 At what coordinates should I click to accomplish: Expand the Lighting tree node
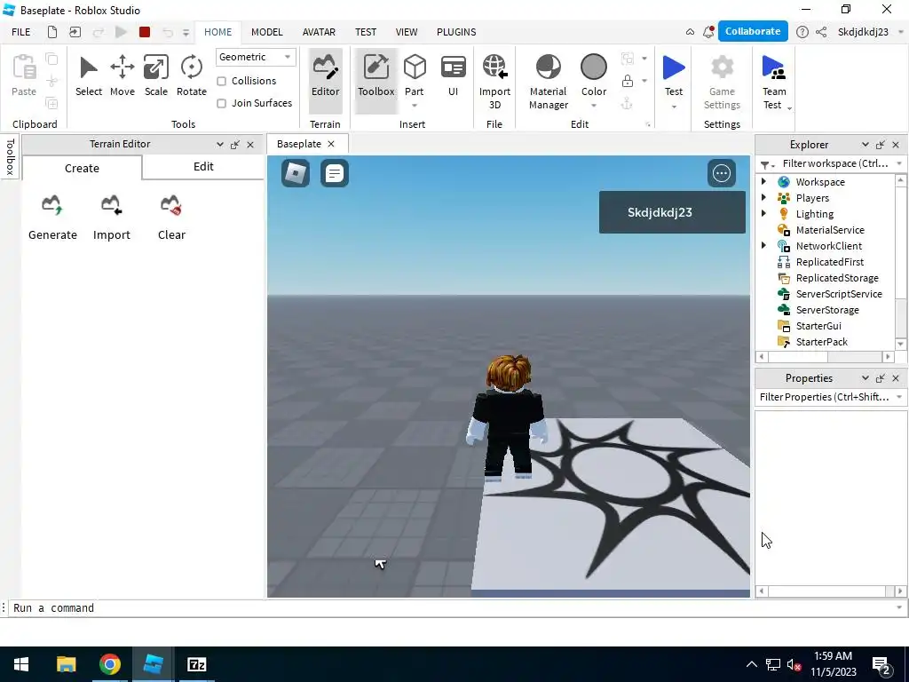click(x=763, y=213)
